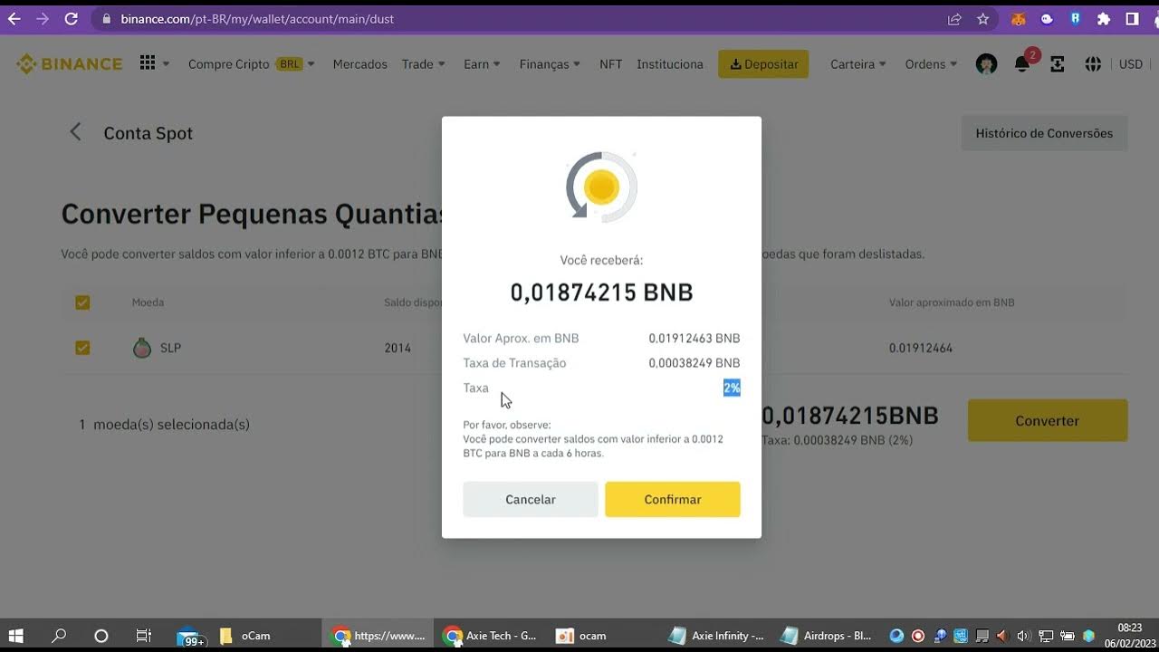Open the user profile avatar
1159x652 pixels.
click(986, 64)
